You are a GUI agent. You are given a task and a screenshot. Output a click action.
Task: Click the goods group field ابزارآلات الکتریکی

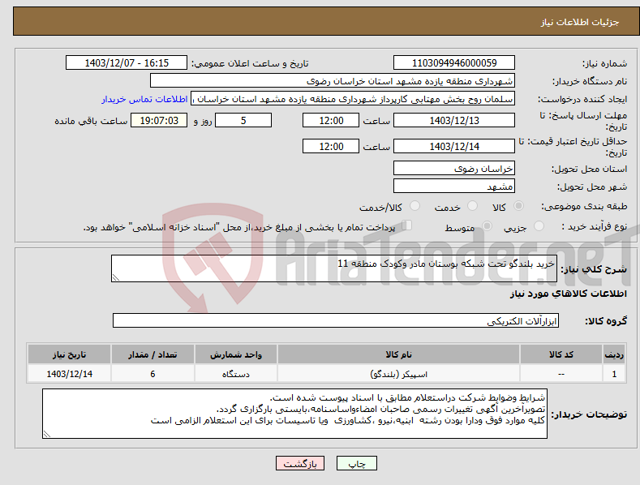pos(336,321)
